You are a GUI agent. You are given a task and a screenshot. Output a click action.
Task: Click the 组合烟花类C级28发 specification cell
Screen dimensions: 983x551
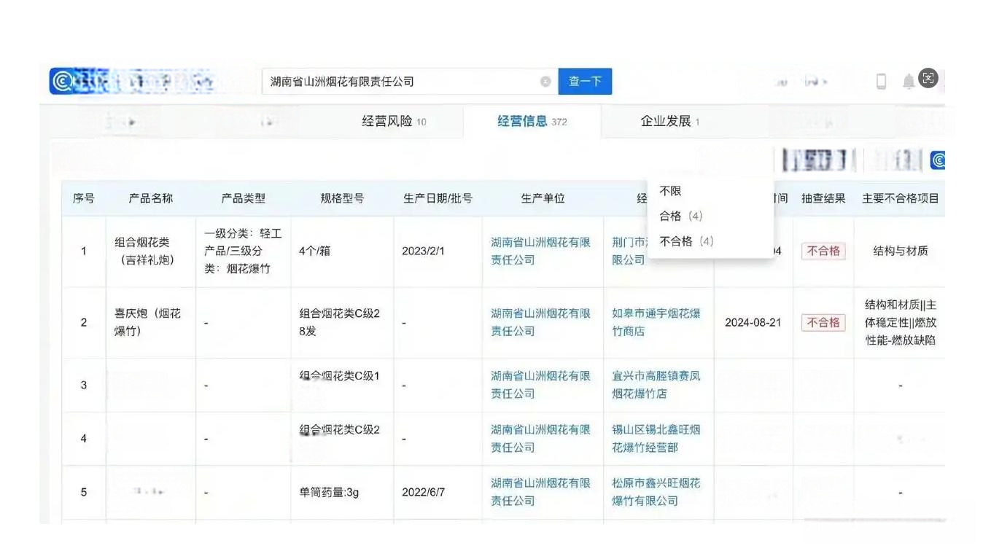click(x=341, y=322)
